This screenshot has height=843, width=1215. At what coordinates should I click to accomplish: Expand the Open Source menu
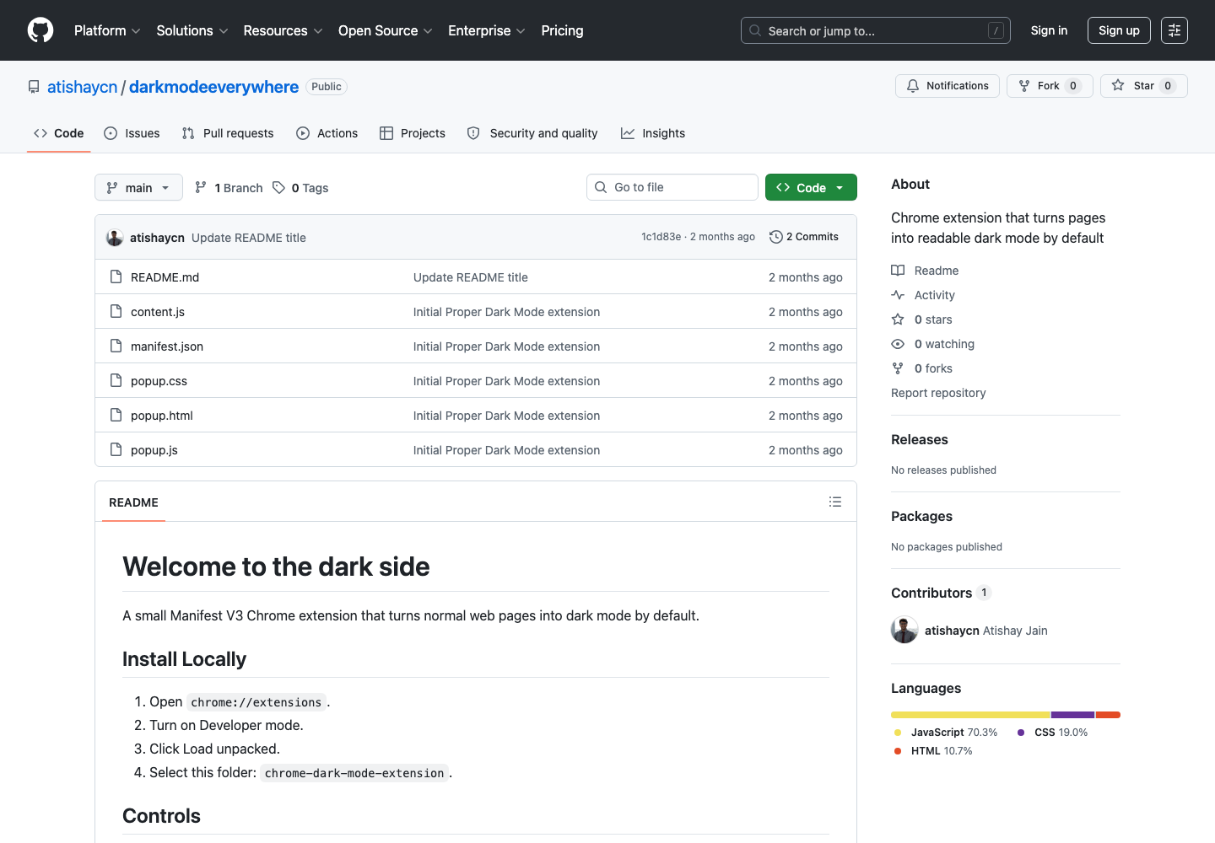386,30
